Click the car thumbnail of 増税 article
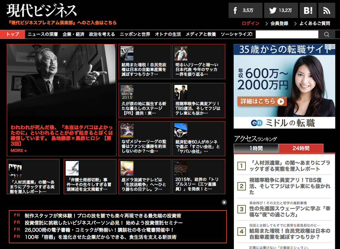Image resolution: width=340 pixels, height=249 pixels. 127,53
